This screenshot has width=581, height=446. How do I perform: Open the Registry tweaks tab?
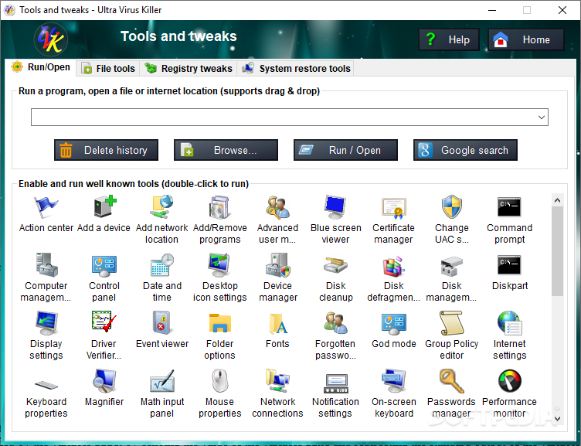(189, 68)
